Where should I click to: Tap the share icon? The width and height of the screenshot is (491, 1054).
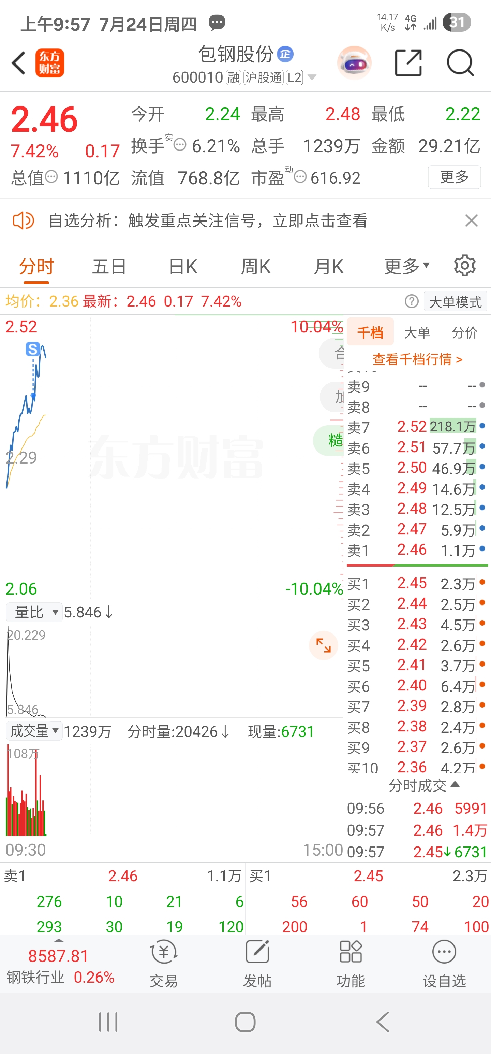coord(408,63)
